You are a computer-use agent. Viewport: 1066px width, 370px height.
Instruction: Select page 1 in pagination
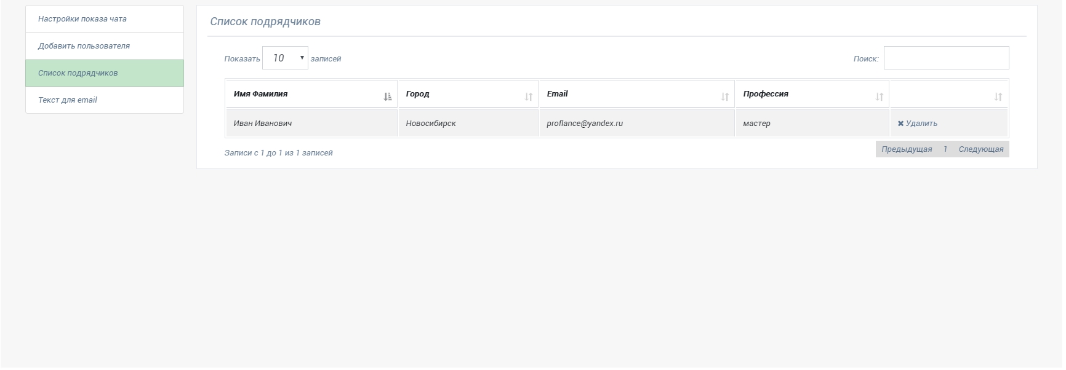945,149
